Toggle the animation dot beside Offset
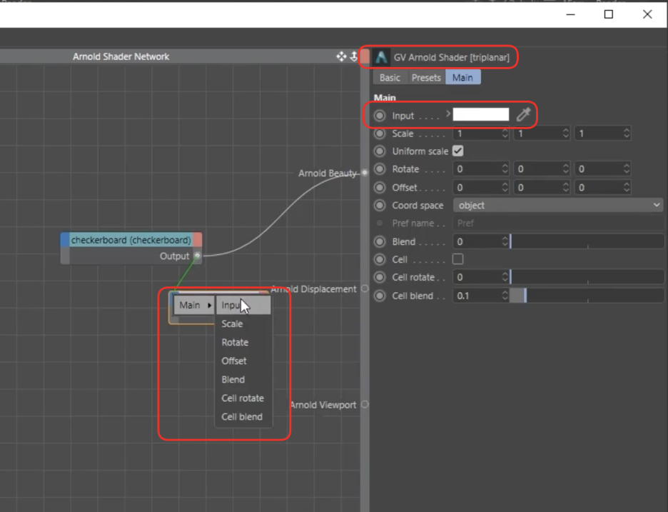 click(380, 188)
